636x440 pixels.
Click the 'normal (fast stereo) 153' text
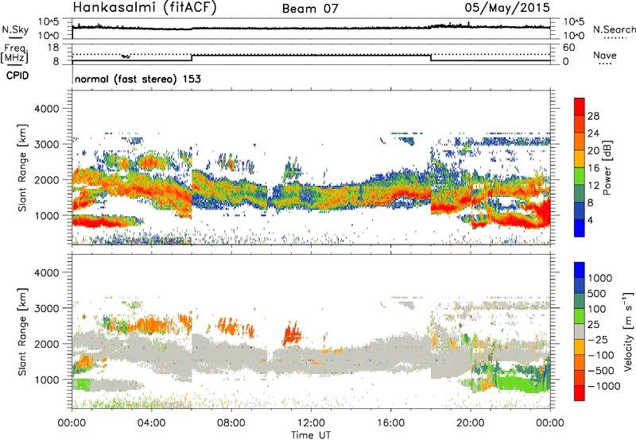pos(138,79)
